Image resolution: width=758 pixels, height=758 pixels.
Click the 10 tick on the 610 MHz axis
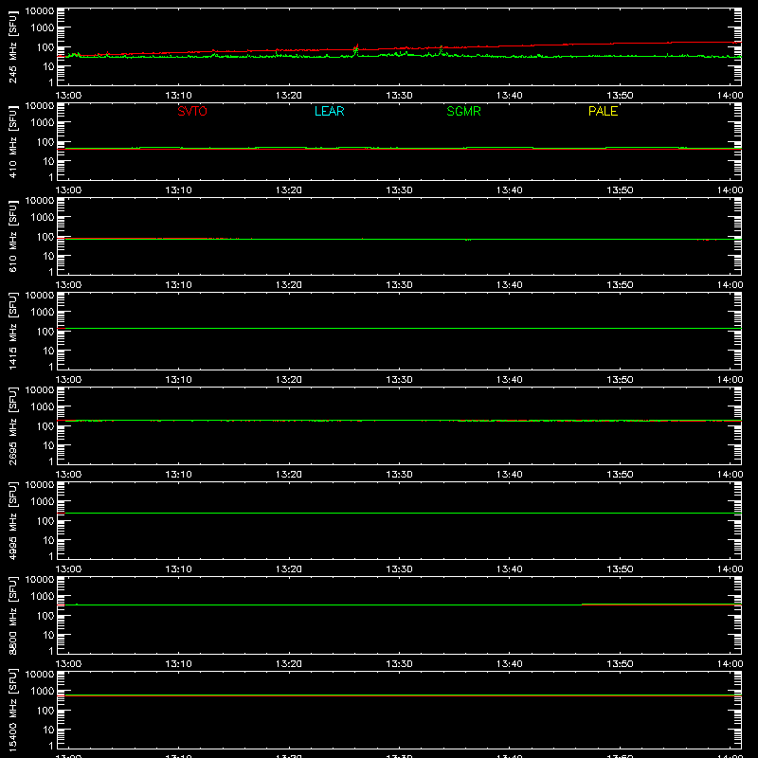pyautogui.click(x=48, y=256)
